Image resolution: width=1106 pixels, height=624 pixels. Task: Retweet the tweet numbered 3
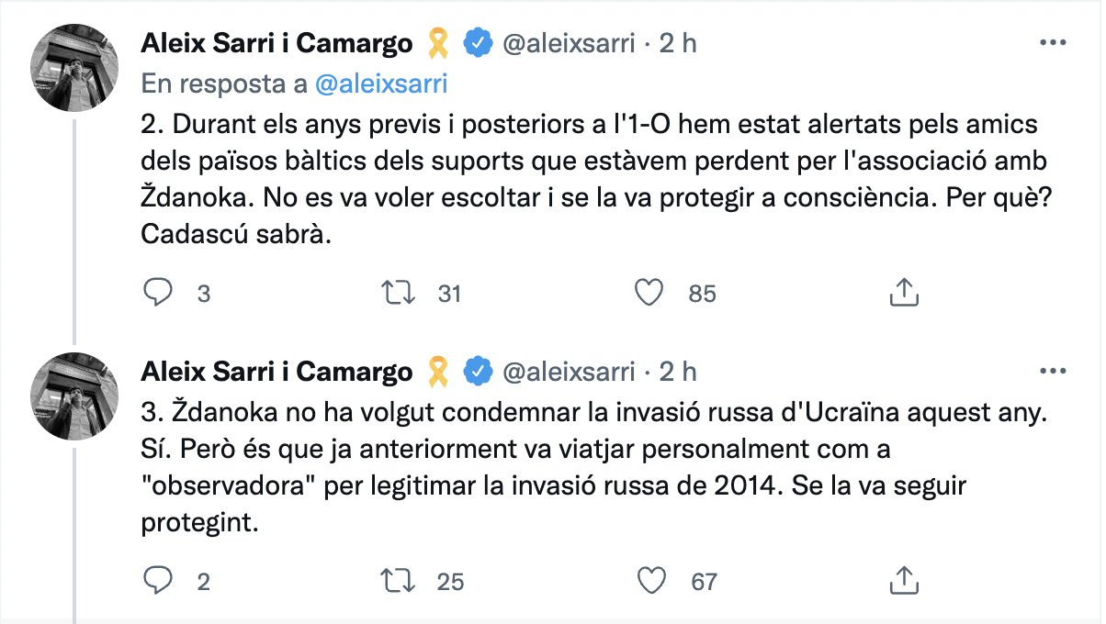click(x=400, y=581)
